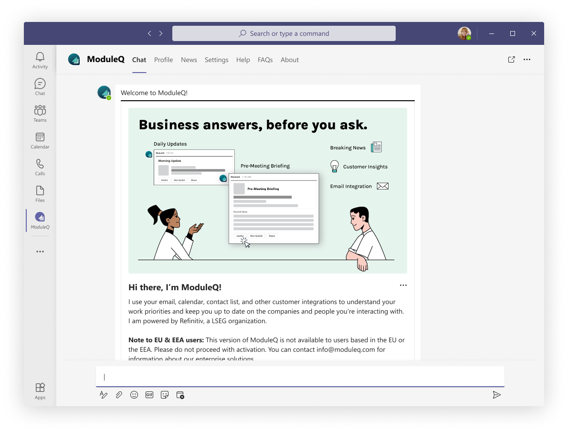This screenshot has height=432, width=568.
Task: Open the user profile avatar menu
Action: point(464,33)
